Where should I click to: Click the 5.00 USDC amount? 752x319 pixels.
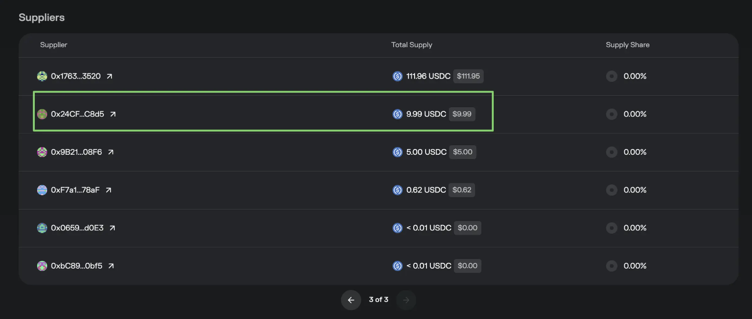[427, 152]
